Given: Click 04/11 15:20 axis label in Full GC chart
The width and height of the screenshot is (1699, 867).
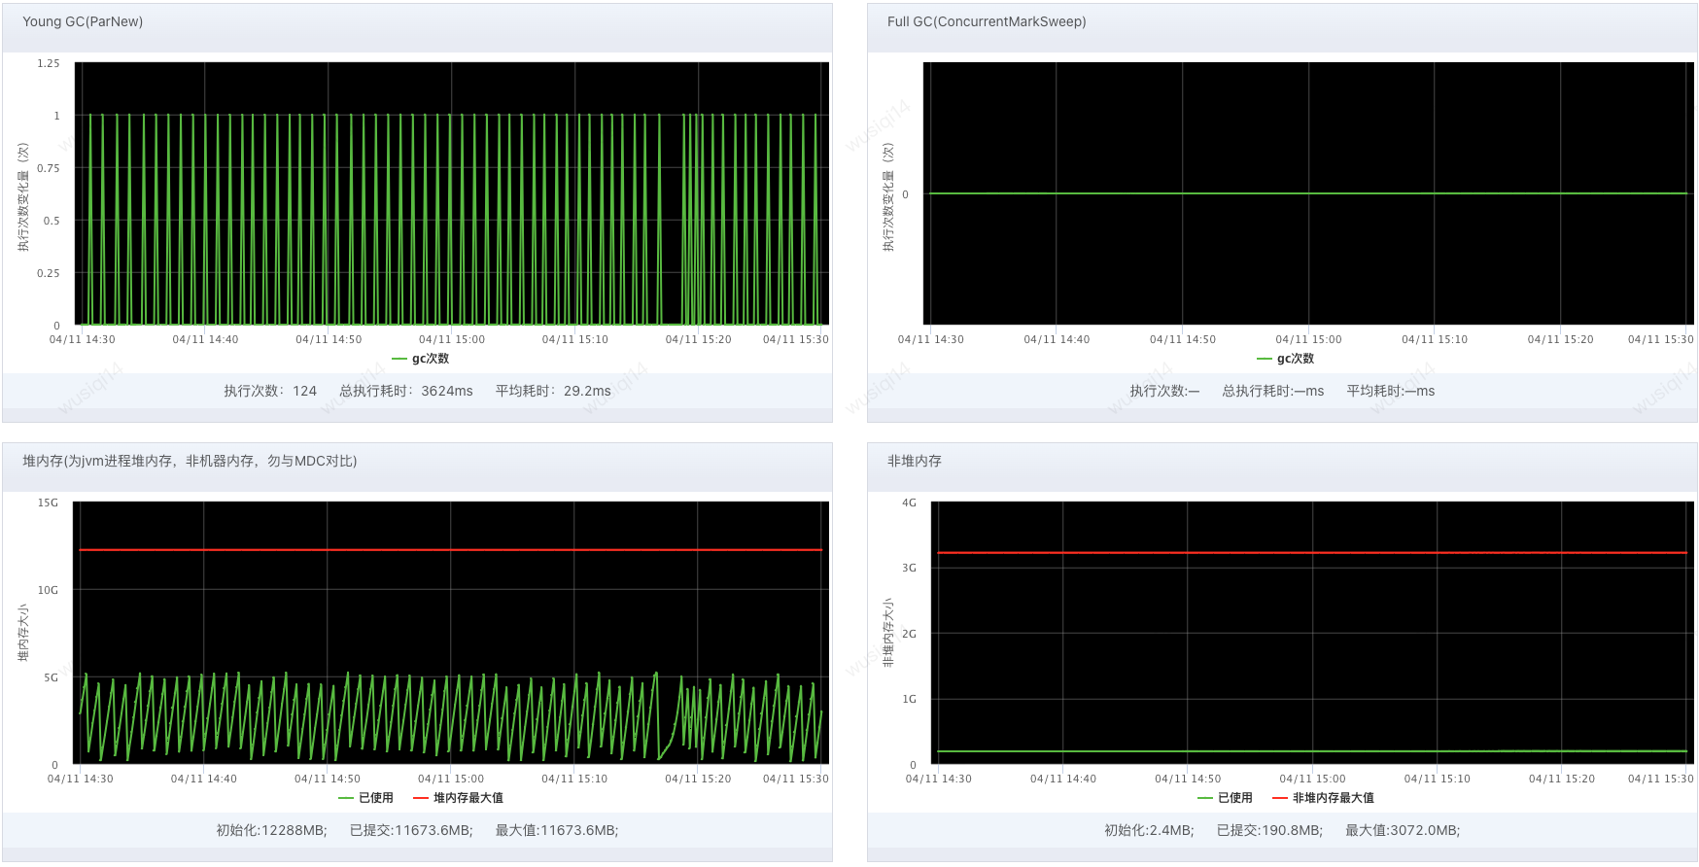Looking at the screenshot, I should tap(1560, 339).
